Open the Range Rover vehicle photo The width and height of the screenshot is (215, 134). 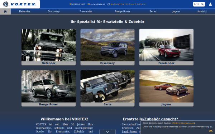tap(48, 86)
